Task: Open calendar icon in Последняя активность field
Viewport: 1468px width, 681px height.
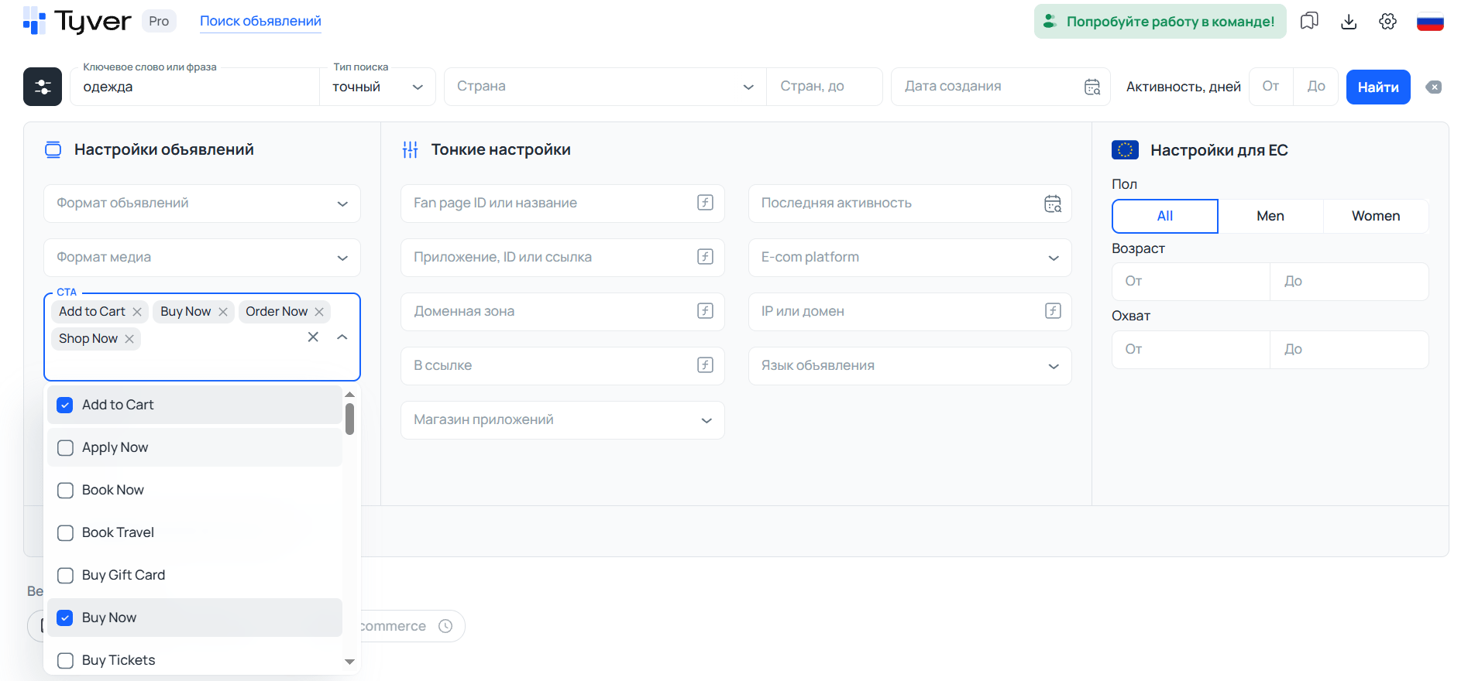Action: [x=1053, y=204]
